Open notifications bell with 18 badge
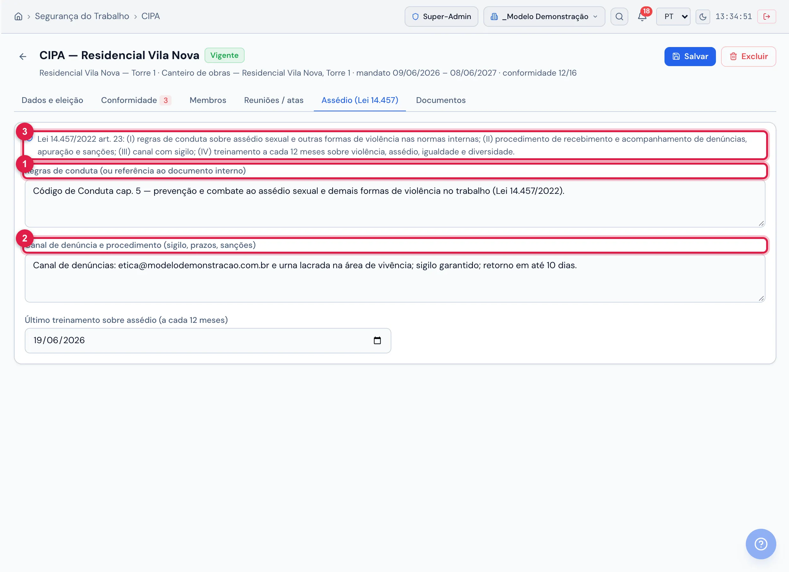This screenshot has width=789, height=572. [x=642, y=16]
